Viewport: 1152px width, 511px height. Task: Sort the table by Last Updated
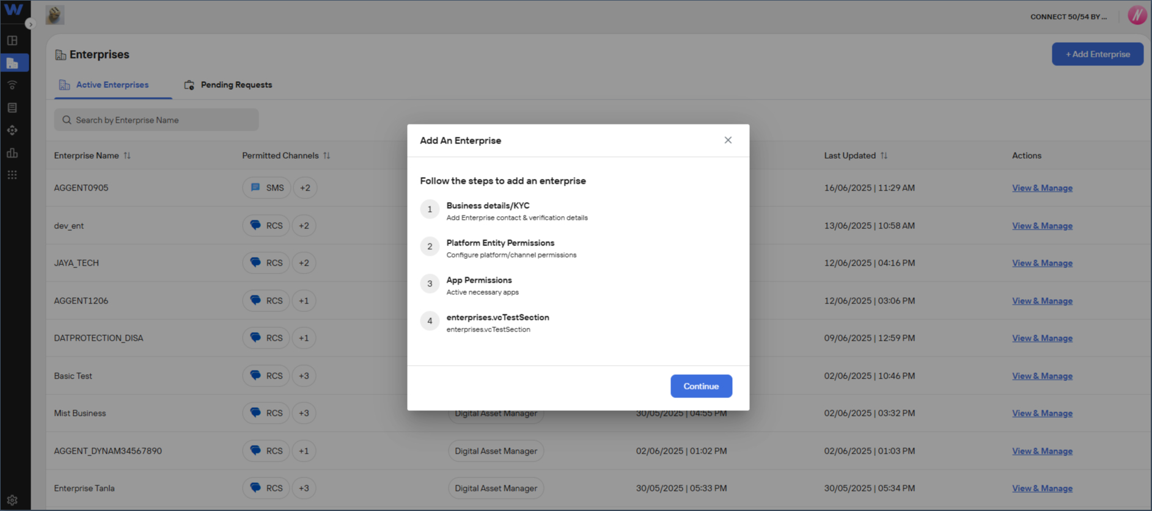(x=884, y=156)
